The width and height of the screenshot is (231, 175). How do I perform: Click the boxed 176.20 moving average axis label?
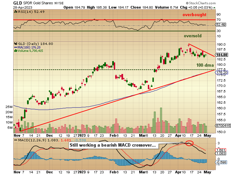(x=222, y=72)
